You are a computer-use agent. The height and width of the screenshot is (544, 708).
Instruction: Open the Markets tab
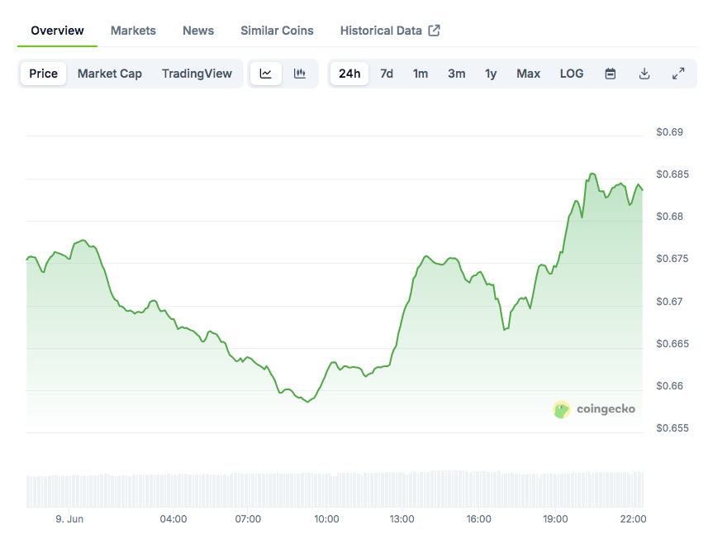[133, 31]
